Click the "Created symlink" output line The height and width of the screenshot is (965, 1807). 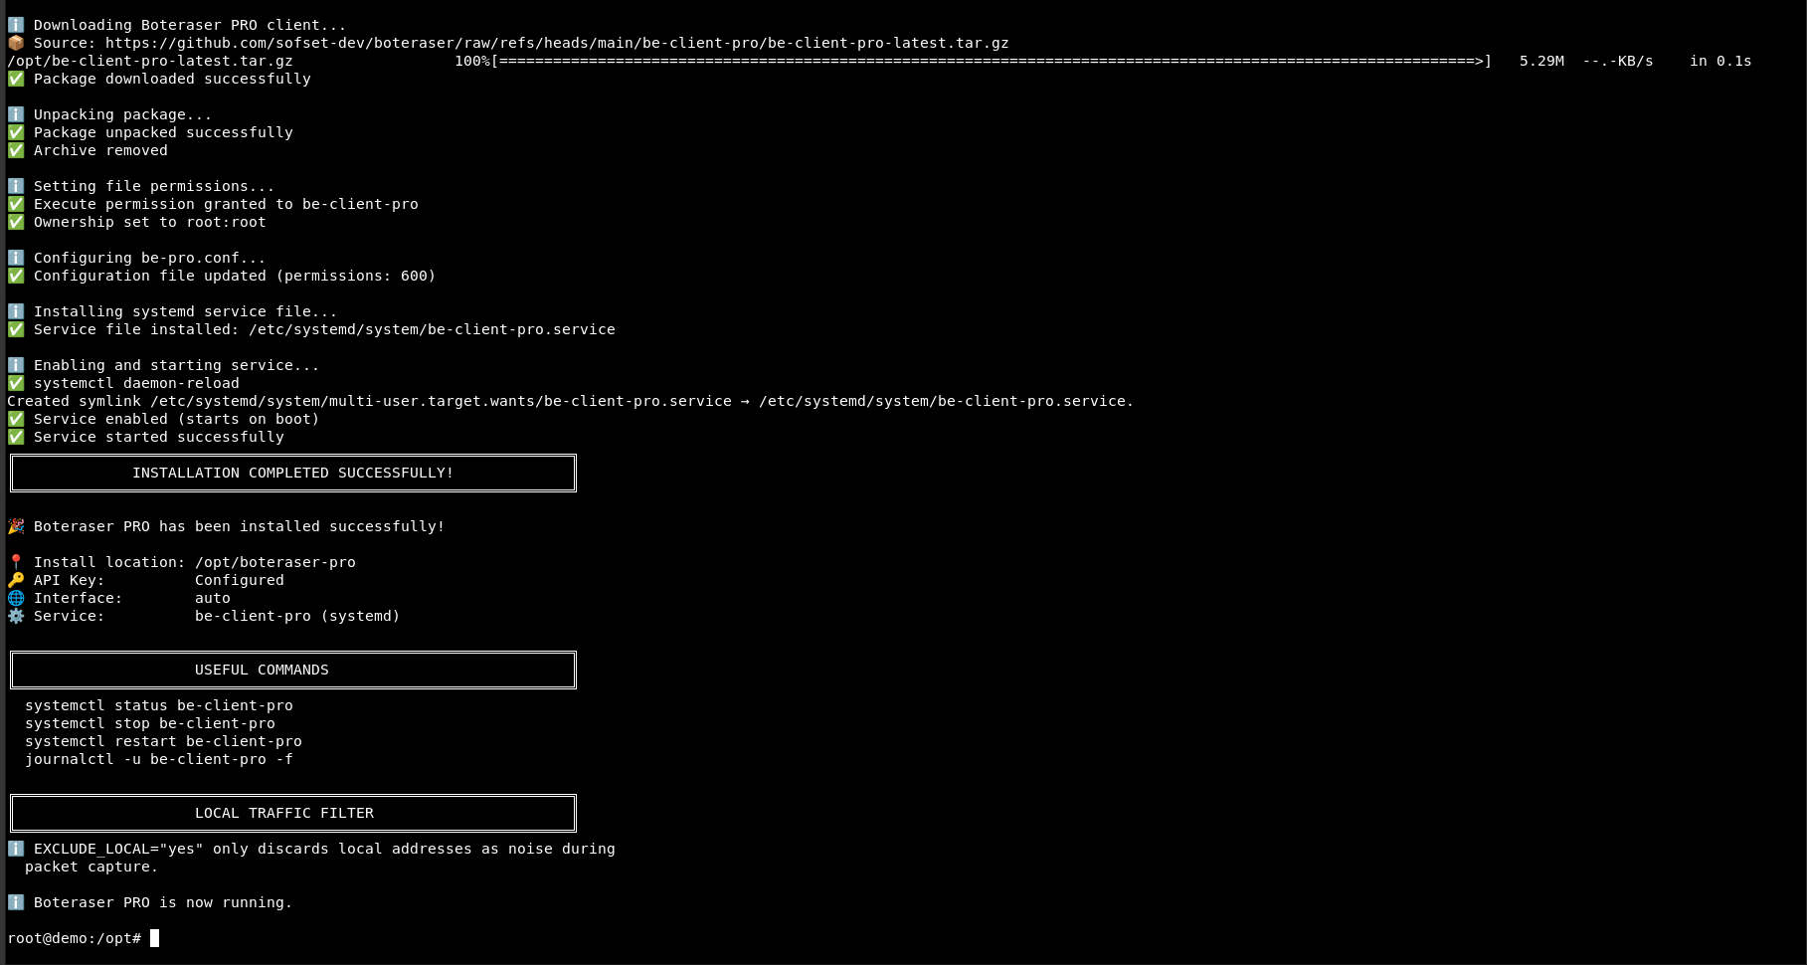pyautogui.click(x=570, y=401)
